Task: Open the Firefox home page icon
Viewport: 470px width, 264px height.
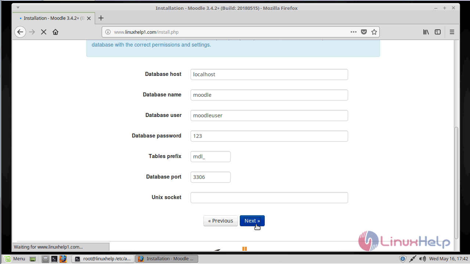Action: [x=55, y=32]
